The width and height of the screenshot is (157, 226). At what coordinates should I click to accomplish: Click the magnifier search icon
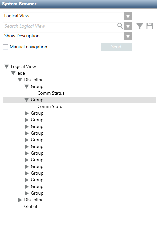[120, 26]
